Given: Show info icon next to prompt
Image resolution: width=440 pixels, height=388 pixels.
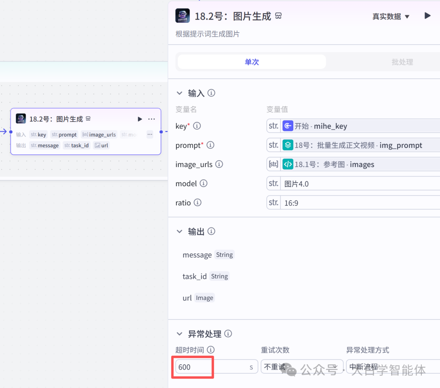Looking at the screenshot, I should click(x=210, y=145).
